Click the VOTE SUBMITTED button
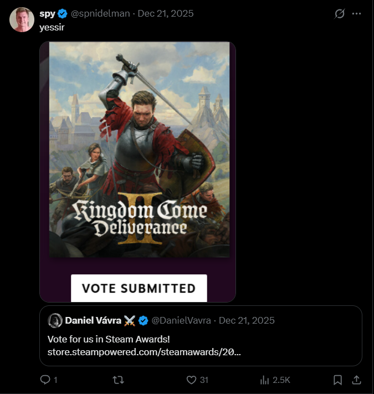 tap(139, 288)
